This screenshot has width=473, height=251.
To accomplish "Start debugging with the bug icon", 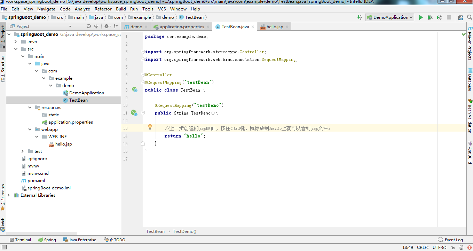I will pyautogui.click(x=430, y=17).
